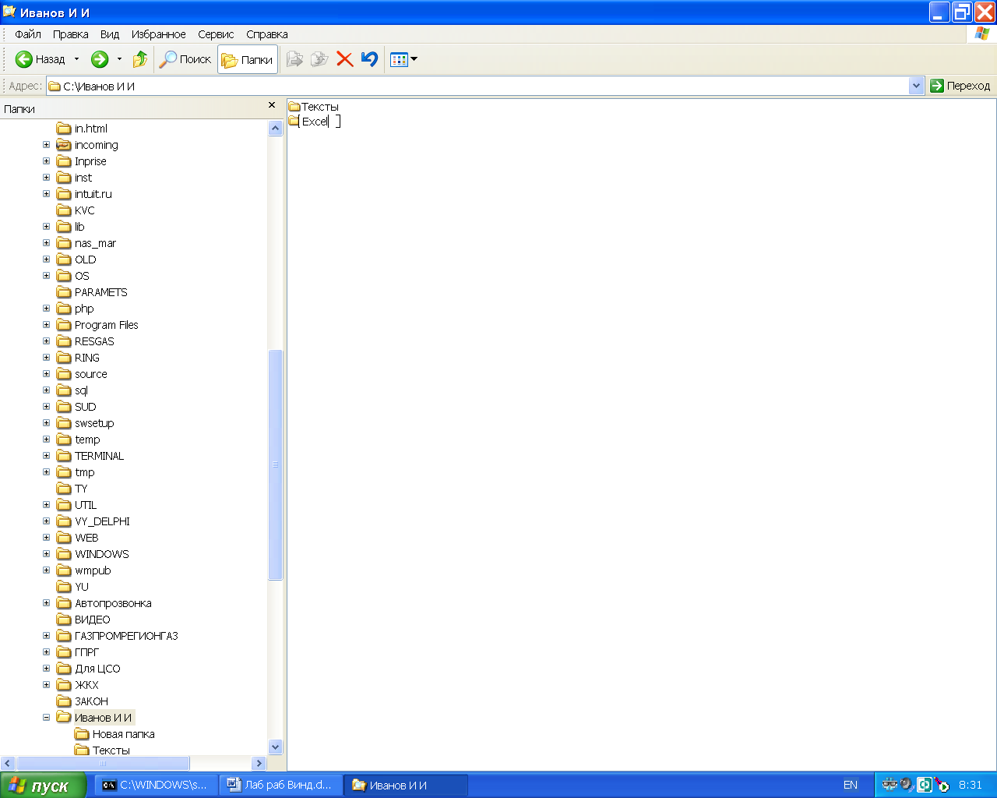This screenshot has height=798, width=997.
Task: Select Тексты folder icon in right pane
Action: tap(294, 107)
